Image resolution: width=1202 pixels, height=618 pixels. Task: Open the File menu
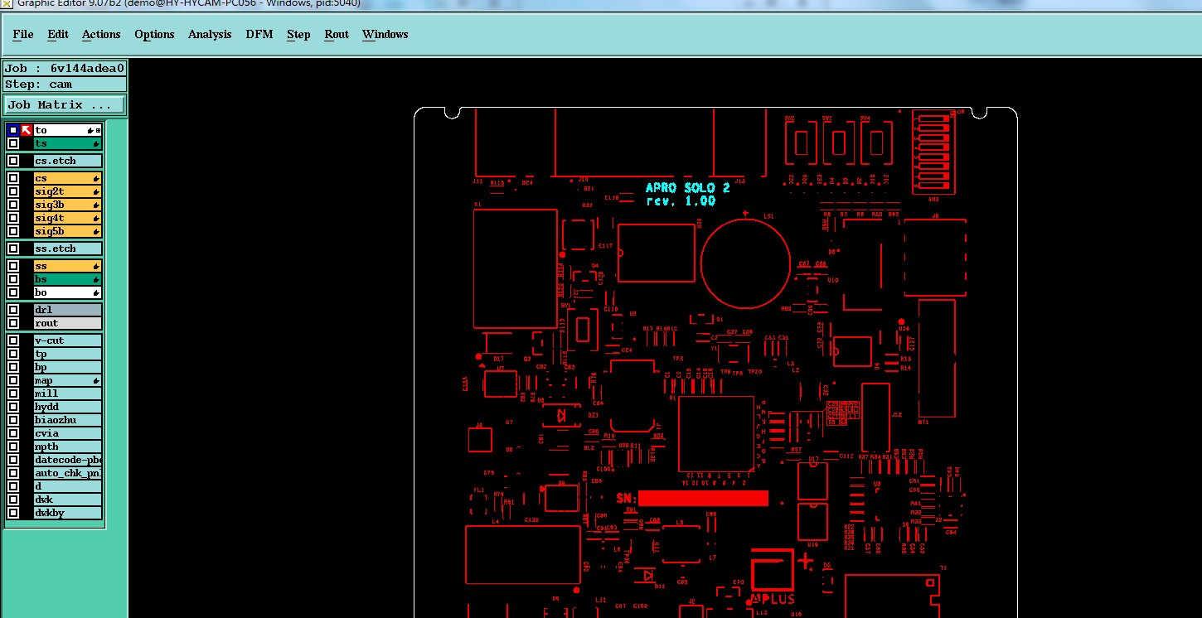point(23,34)
